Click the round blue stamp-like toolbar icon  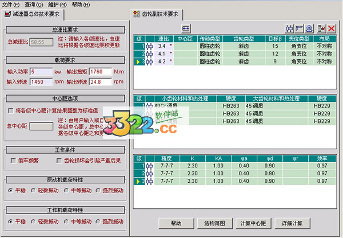[x=309, y=28]
